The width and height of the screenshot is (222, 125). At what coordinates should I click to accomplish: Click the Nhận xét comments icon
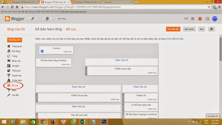pos(9,61)
